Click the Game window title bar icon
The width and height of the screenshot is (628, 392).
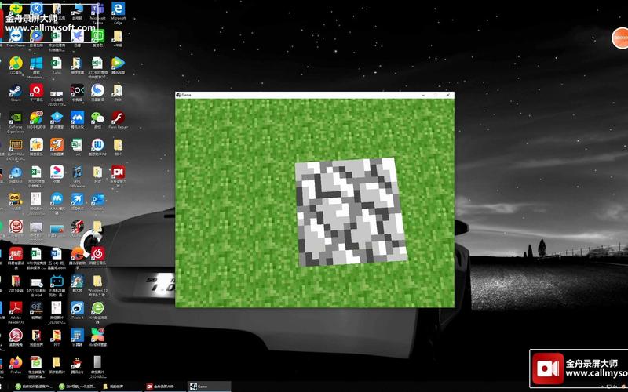click(x=178, y=95)
